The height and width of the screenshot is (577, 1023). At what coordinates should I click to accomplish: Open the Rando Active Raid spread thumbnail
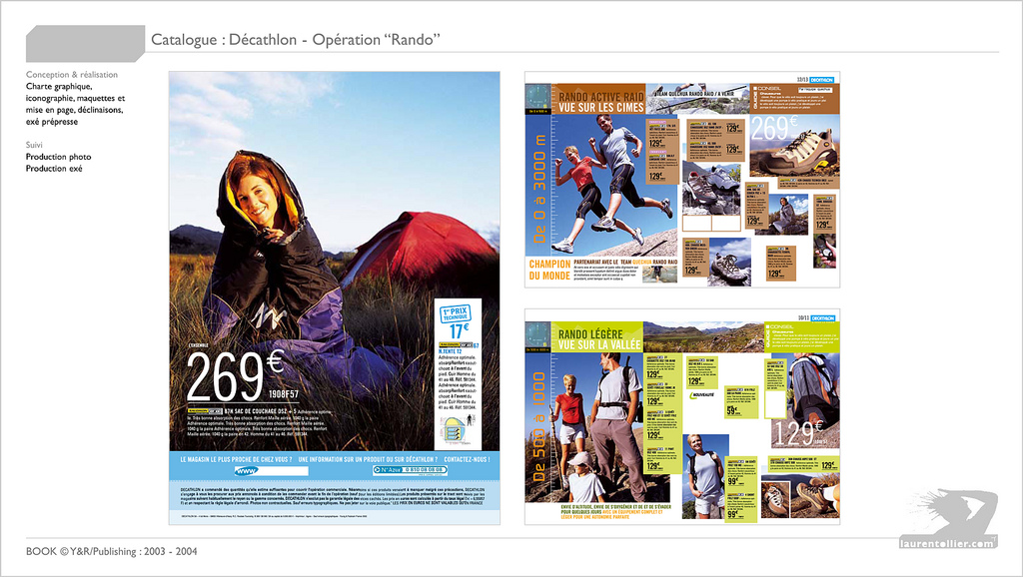[682, 180]
